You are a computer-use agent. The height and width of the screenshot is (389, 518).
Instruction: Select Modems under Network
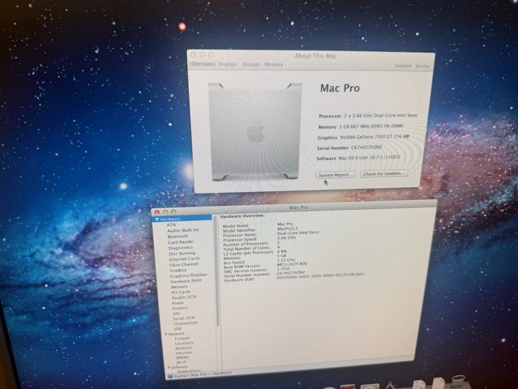coord(183,348)
